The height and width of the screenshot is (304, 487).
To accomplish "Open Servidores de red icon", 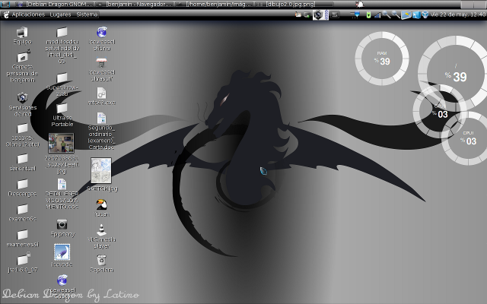I will tap(22, 98).
